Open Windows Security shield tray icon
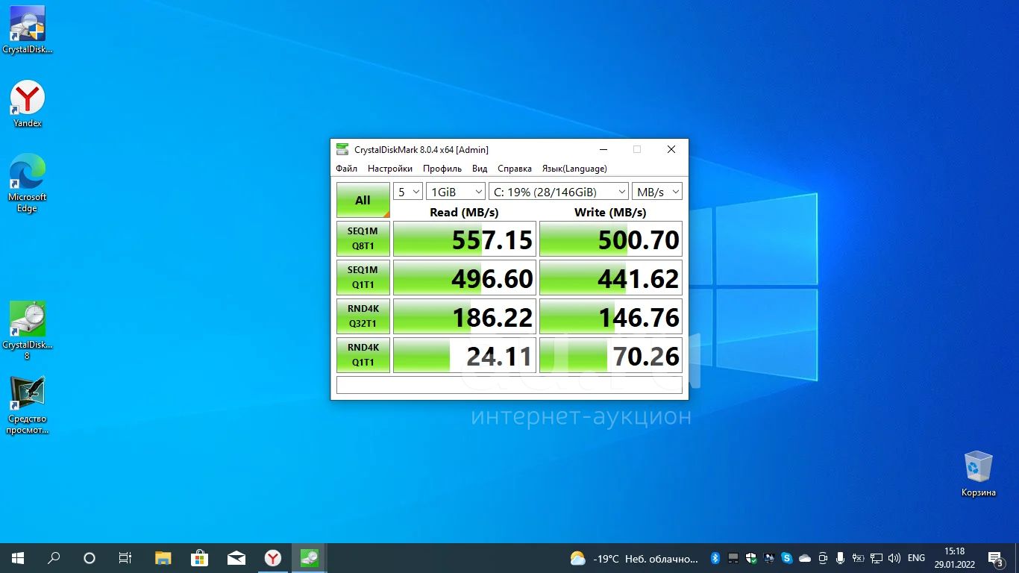Image resolution: width=1019 pixels, height=573 pixels. (751, 558)
